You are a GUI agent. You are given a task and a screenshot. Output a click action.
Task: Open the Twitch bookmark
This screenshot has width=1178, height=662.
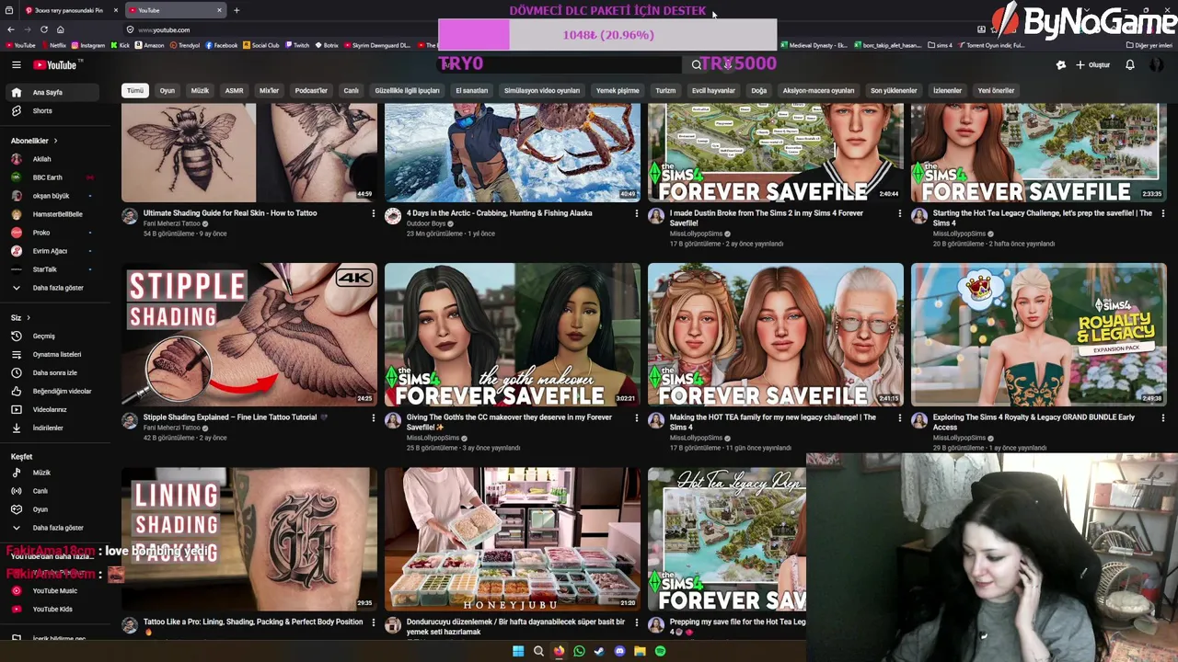(x=296, y=45)
